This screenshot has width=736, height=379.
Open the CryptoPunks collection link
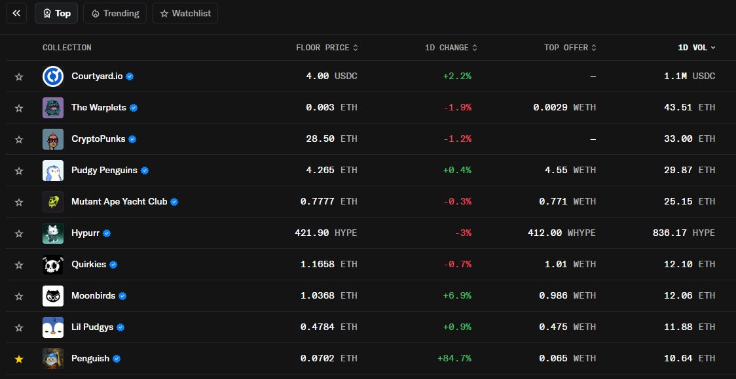pyautogui.click(x=98, y=139)
